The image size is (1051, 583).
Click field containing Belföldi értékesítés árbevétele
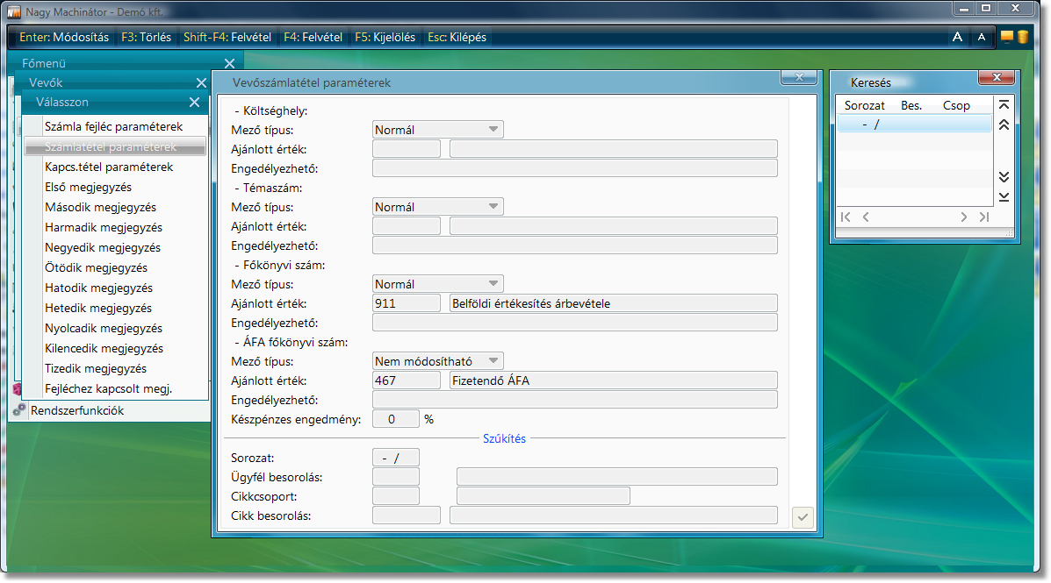(614, 303)
